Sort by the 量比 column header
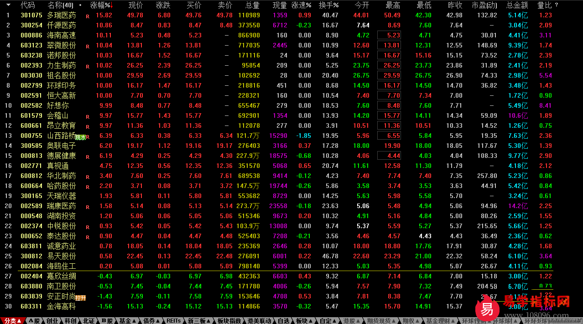Image resolution: width=583 pixels, height=324 pixels. [544, 5]
